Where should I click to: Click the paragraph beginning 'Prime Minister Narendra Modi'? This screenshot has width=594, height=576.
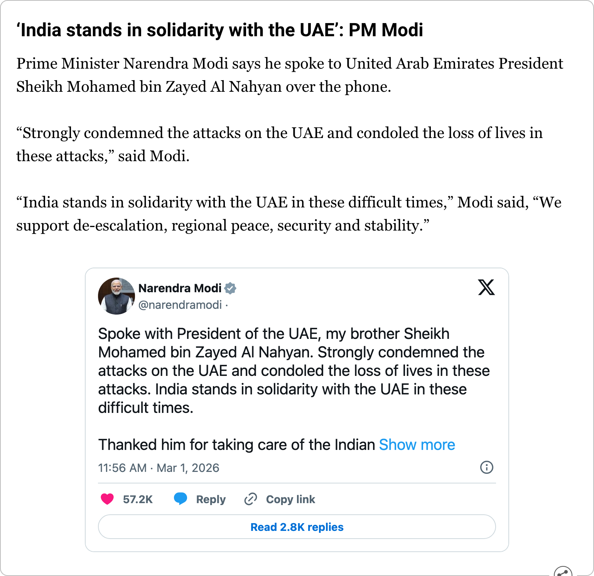(x=289, y=75)
